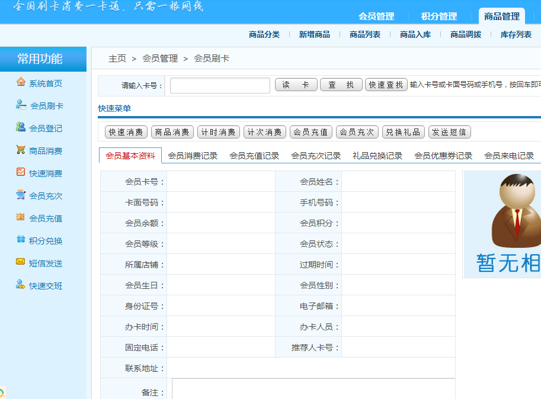Click the 会员登记 sidebar icon
This screenshot has height=399, width=541.
click(x=21, y=127)
